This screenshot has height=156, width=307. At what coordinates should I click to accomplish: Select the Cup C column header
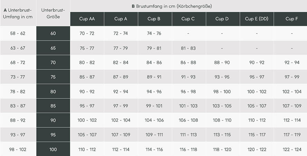point(188,19)
